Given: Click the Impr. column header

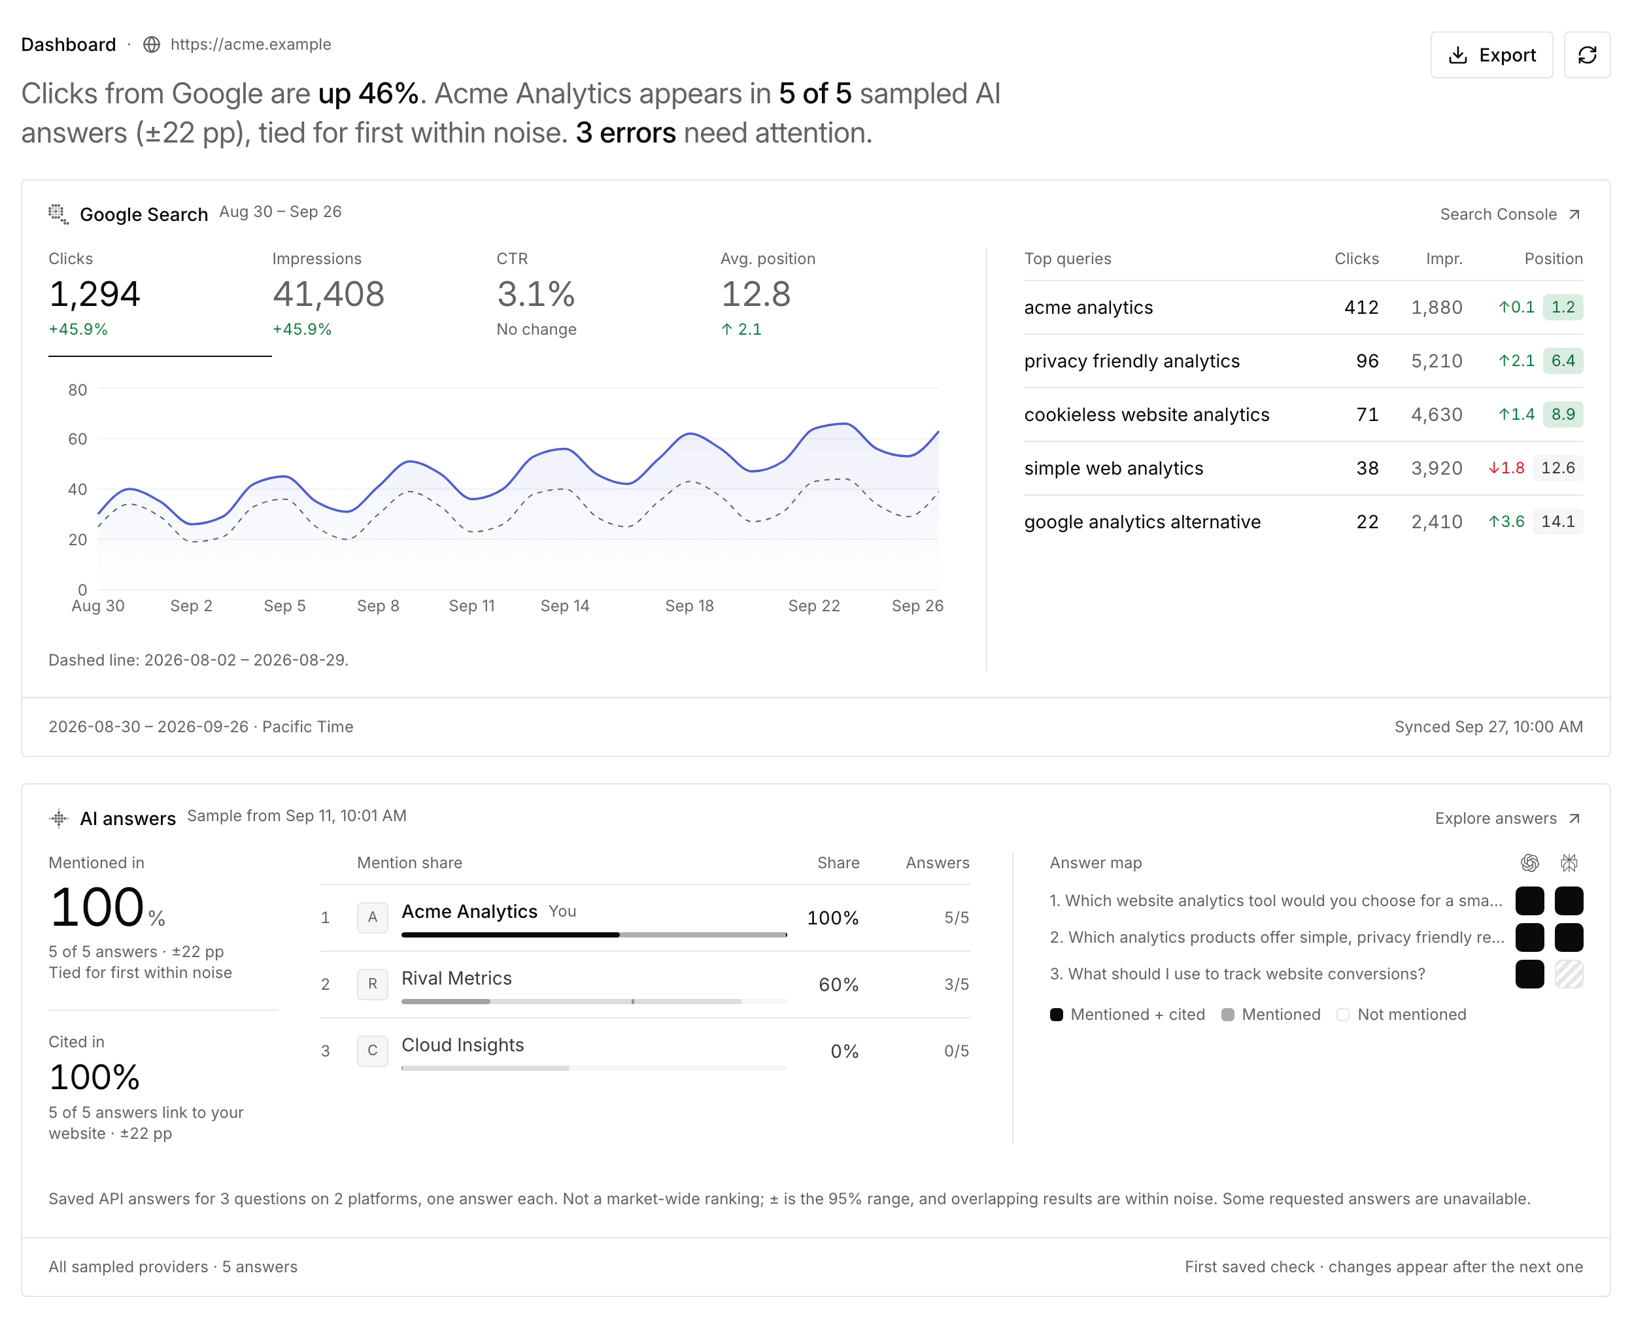Looking at the screenshot, I should 1444,259.
